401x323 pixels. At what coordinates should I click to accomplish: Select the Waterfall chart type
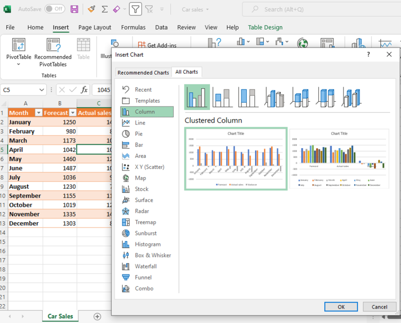[146, 266]
